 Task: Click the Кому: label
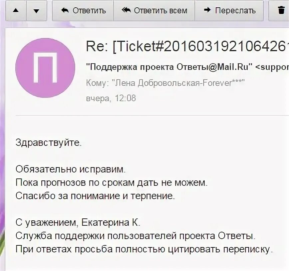click(97, 83)
